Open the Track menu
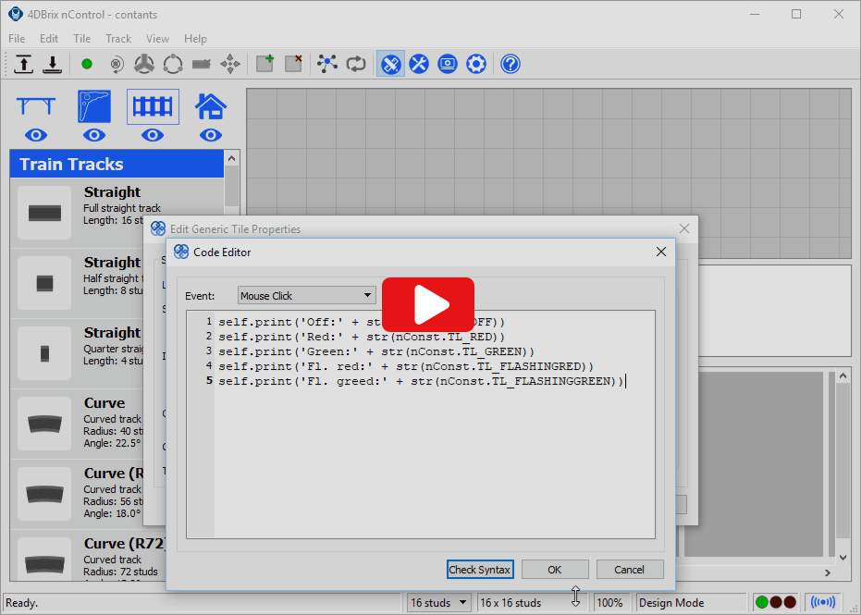861x615 pixels. (118, 39)
